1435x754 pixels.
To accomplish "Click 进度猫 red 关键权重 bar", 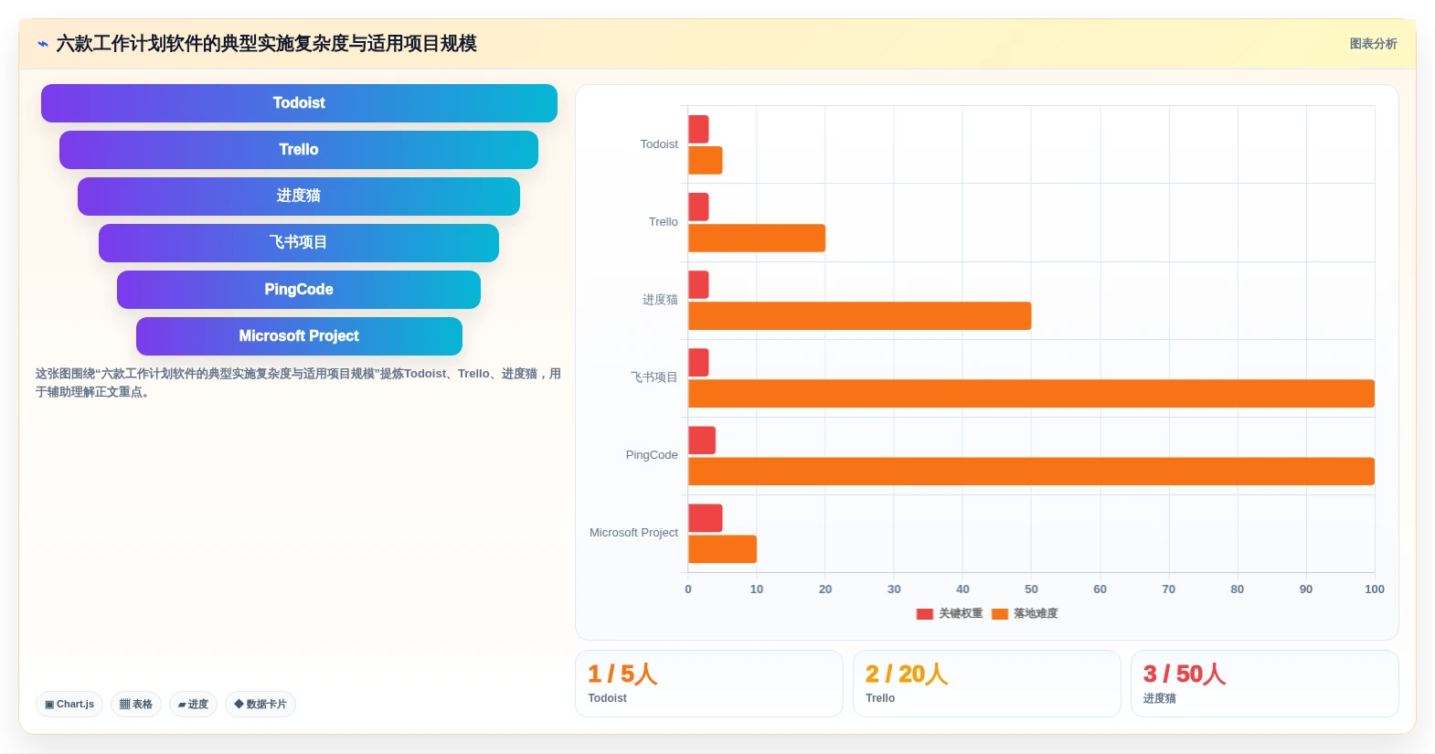I will tap(698, 284).
